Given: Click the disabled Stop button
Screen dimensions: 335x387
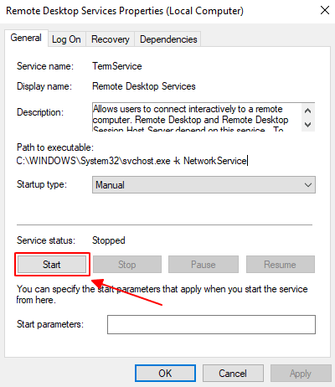Looking at the screenshot, I should [x=127, y=265].
